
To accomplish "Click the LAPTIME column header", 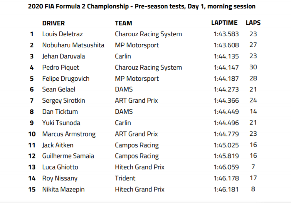I will 224,23.
